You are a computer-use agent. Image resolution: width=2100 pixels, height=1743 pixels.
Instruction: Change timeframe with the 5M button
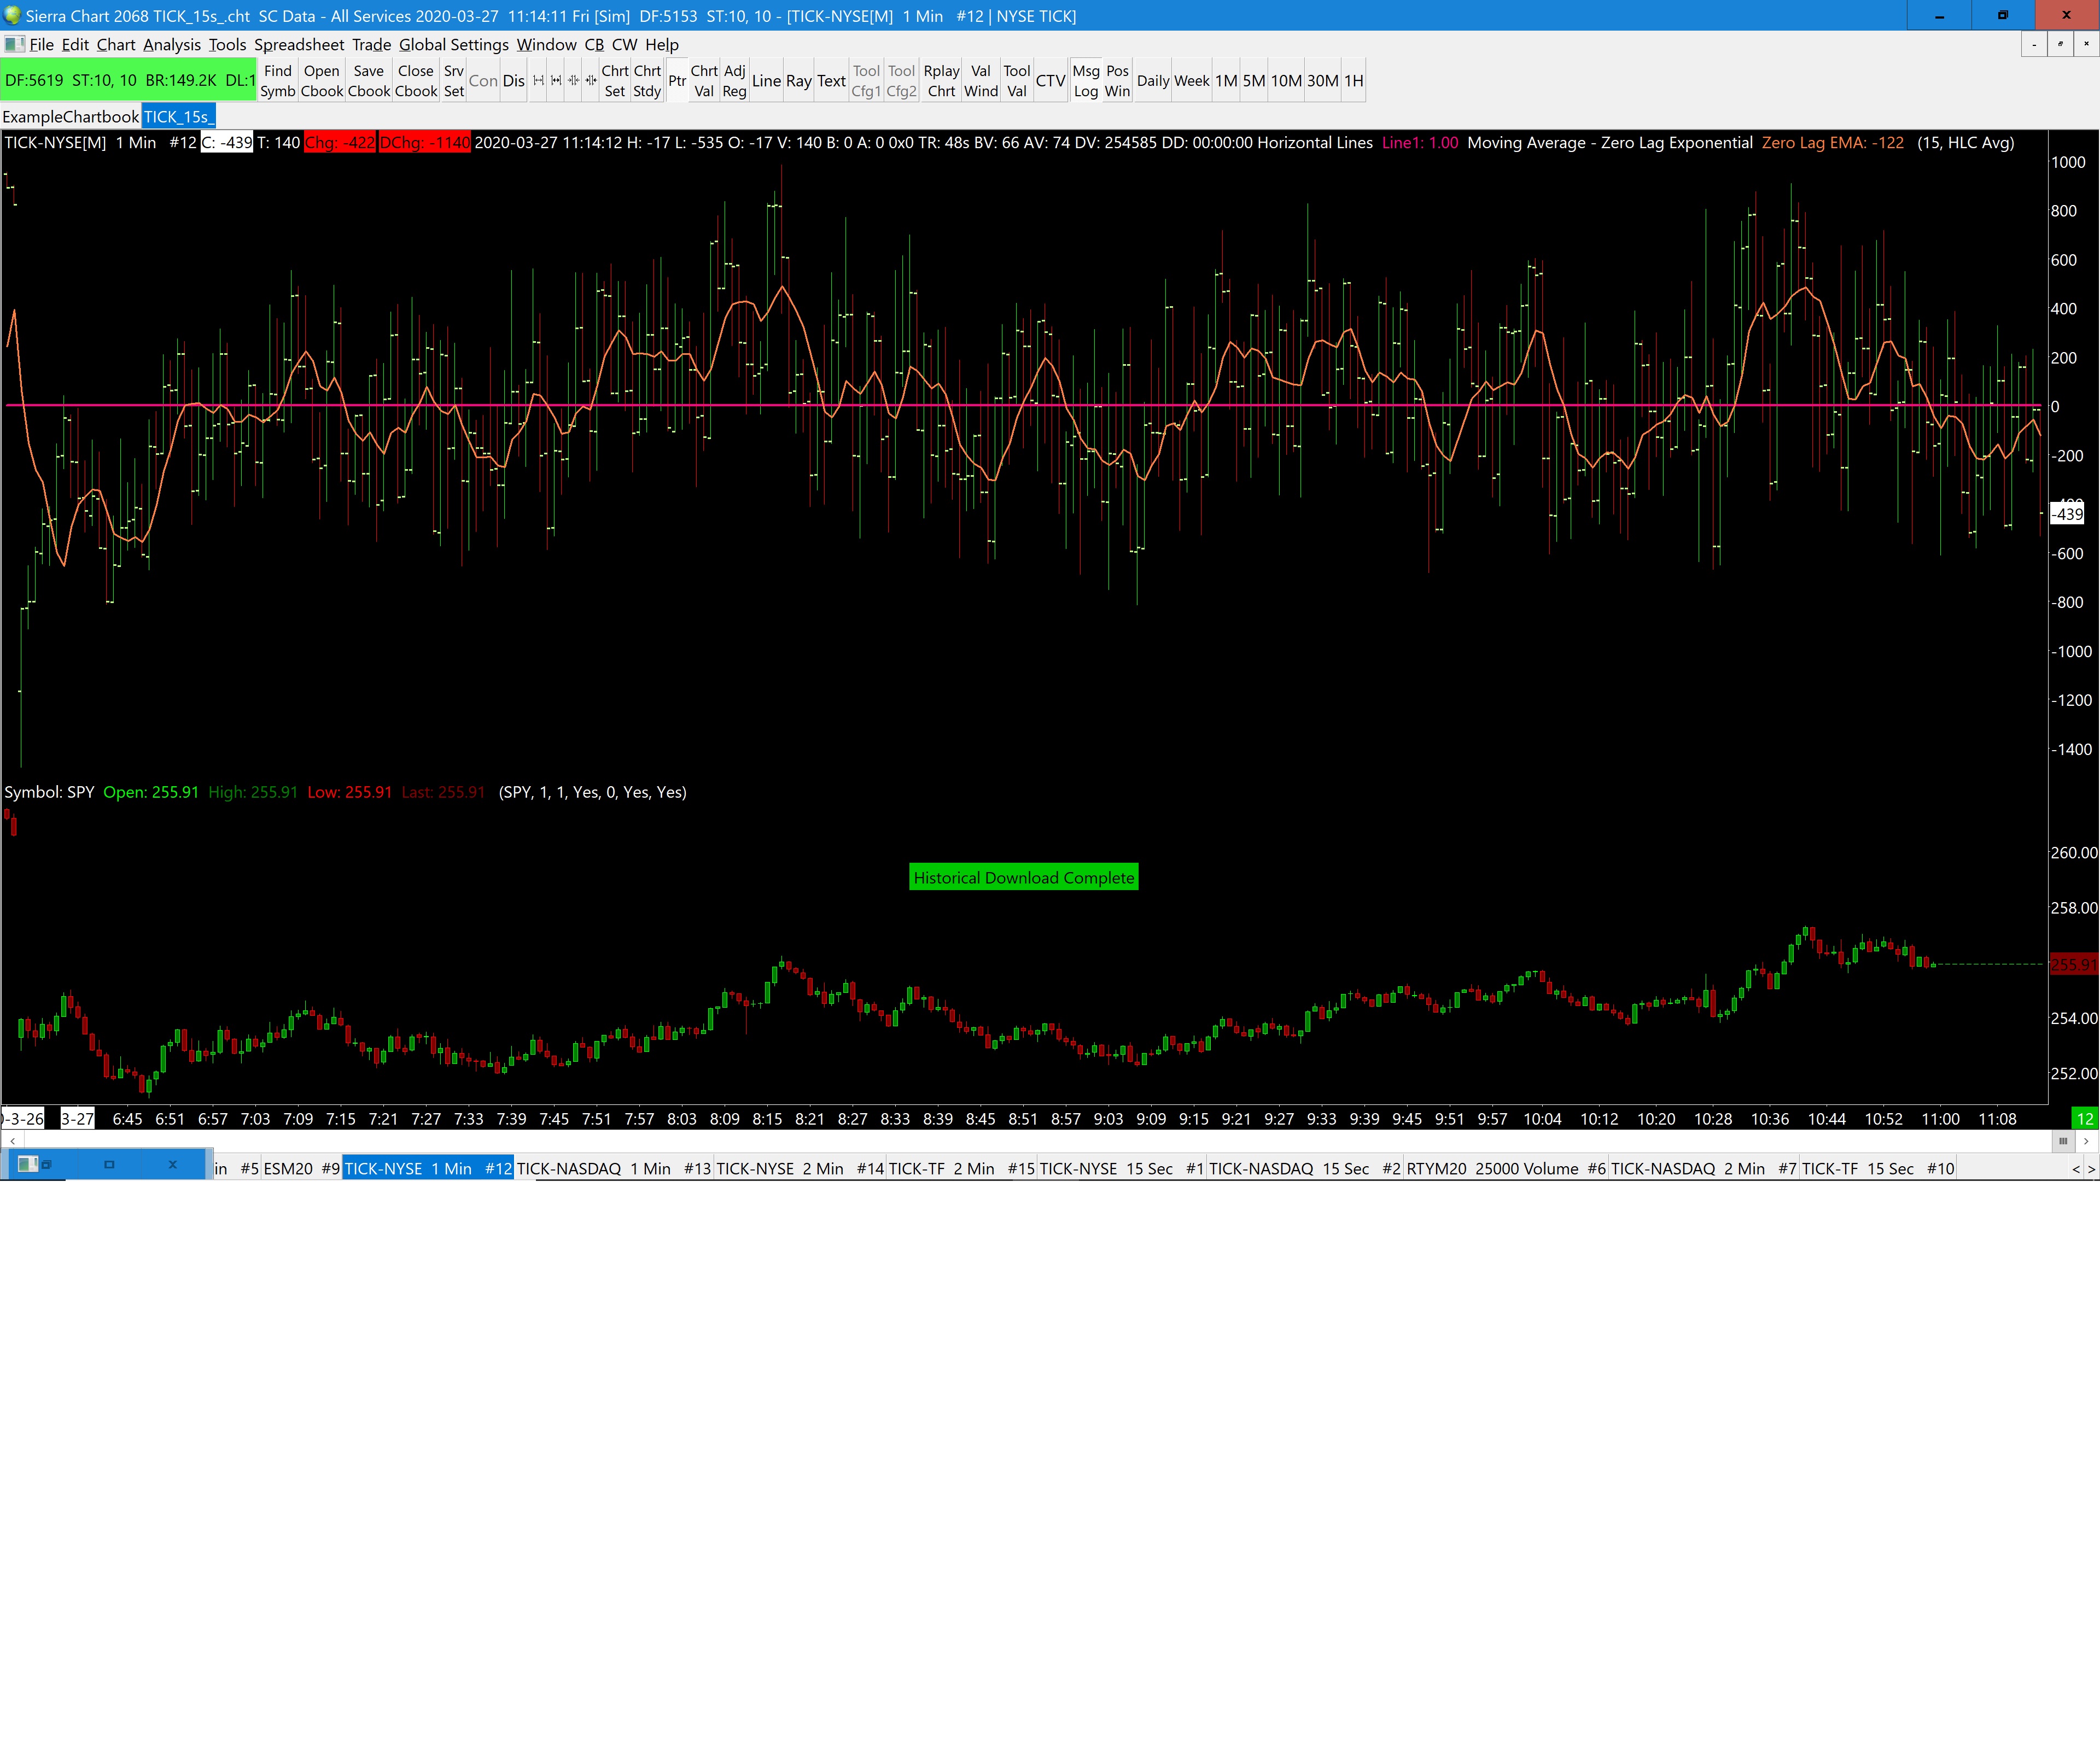pyautogui.click(x=1253, y=81)
